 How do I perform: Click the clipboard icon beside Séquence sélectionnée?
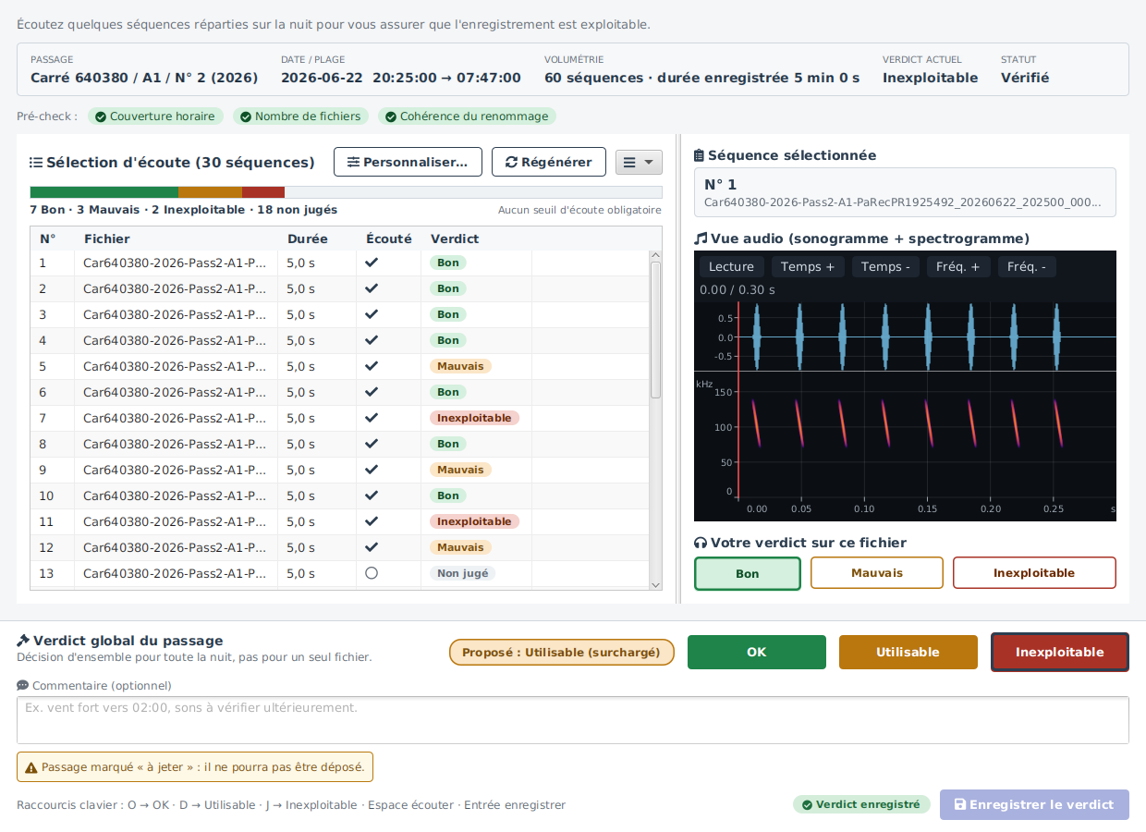click(700, 156)
